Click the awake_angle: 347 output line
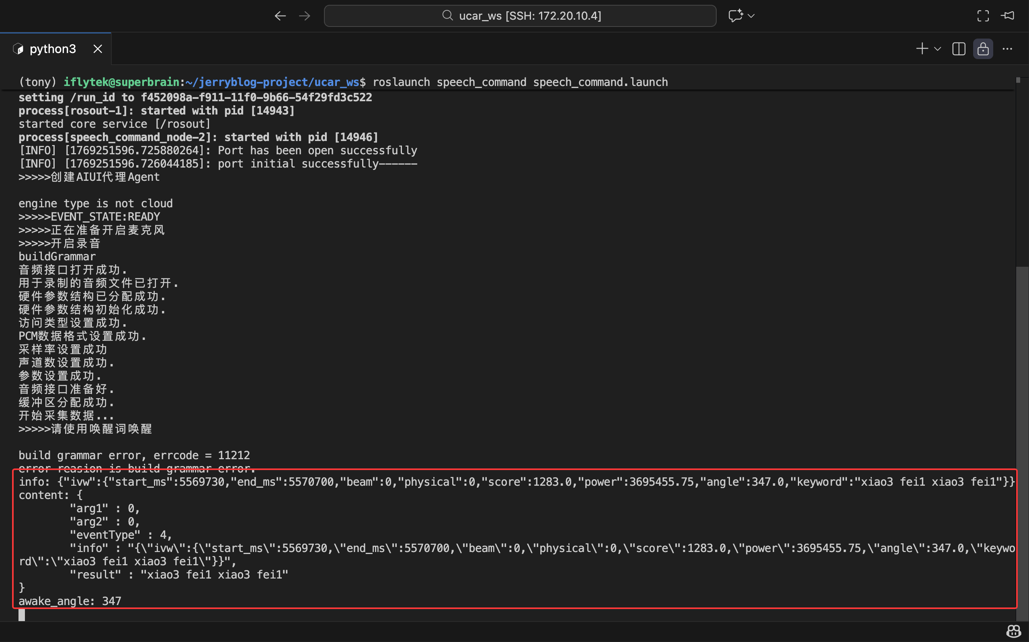Screen dimensions: 1029x642 (x=70, y=601)
